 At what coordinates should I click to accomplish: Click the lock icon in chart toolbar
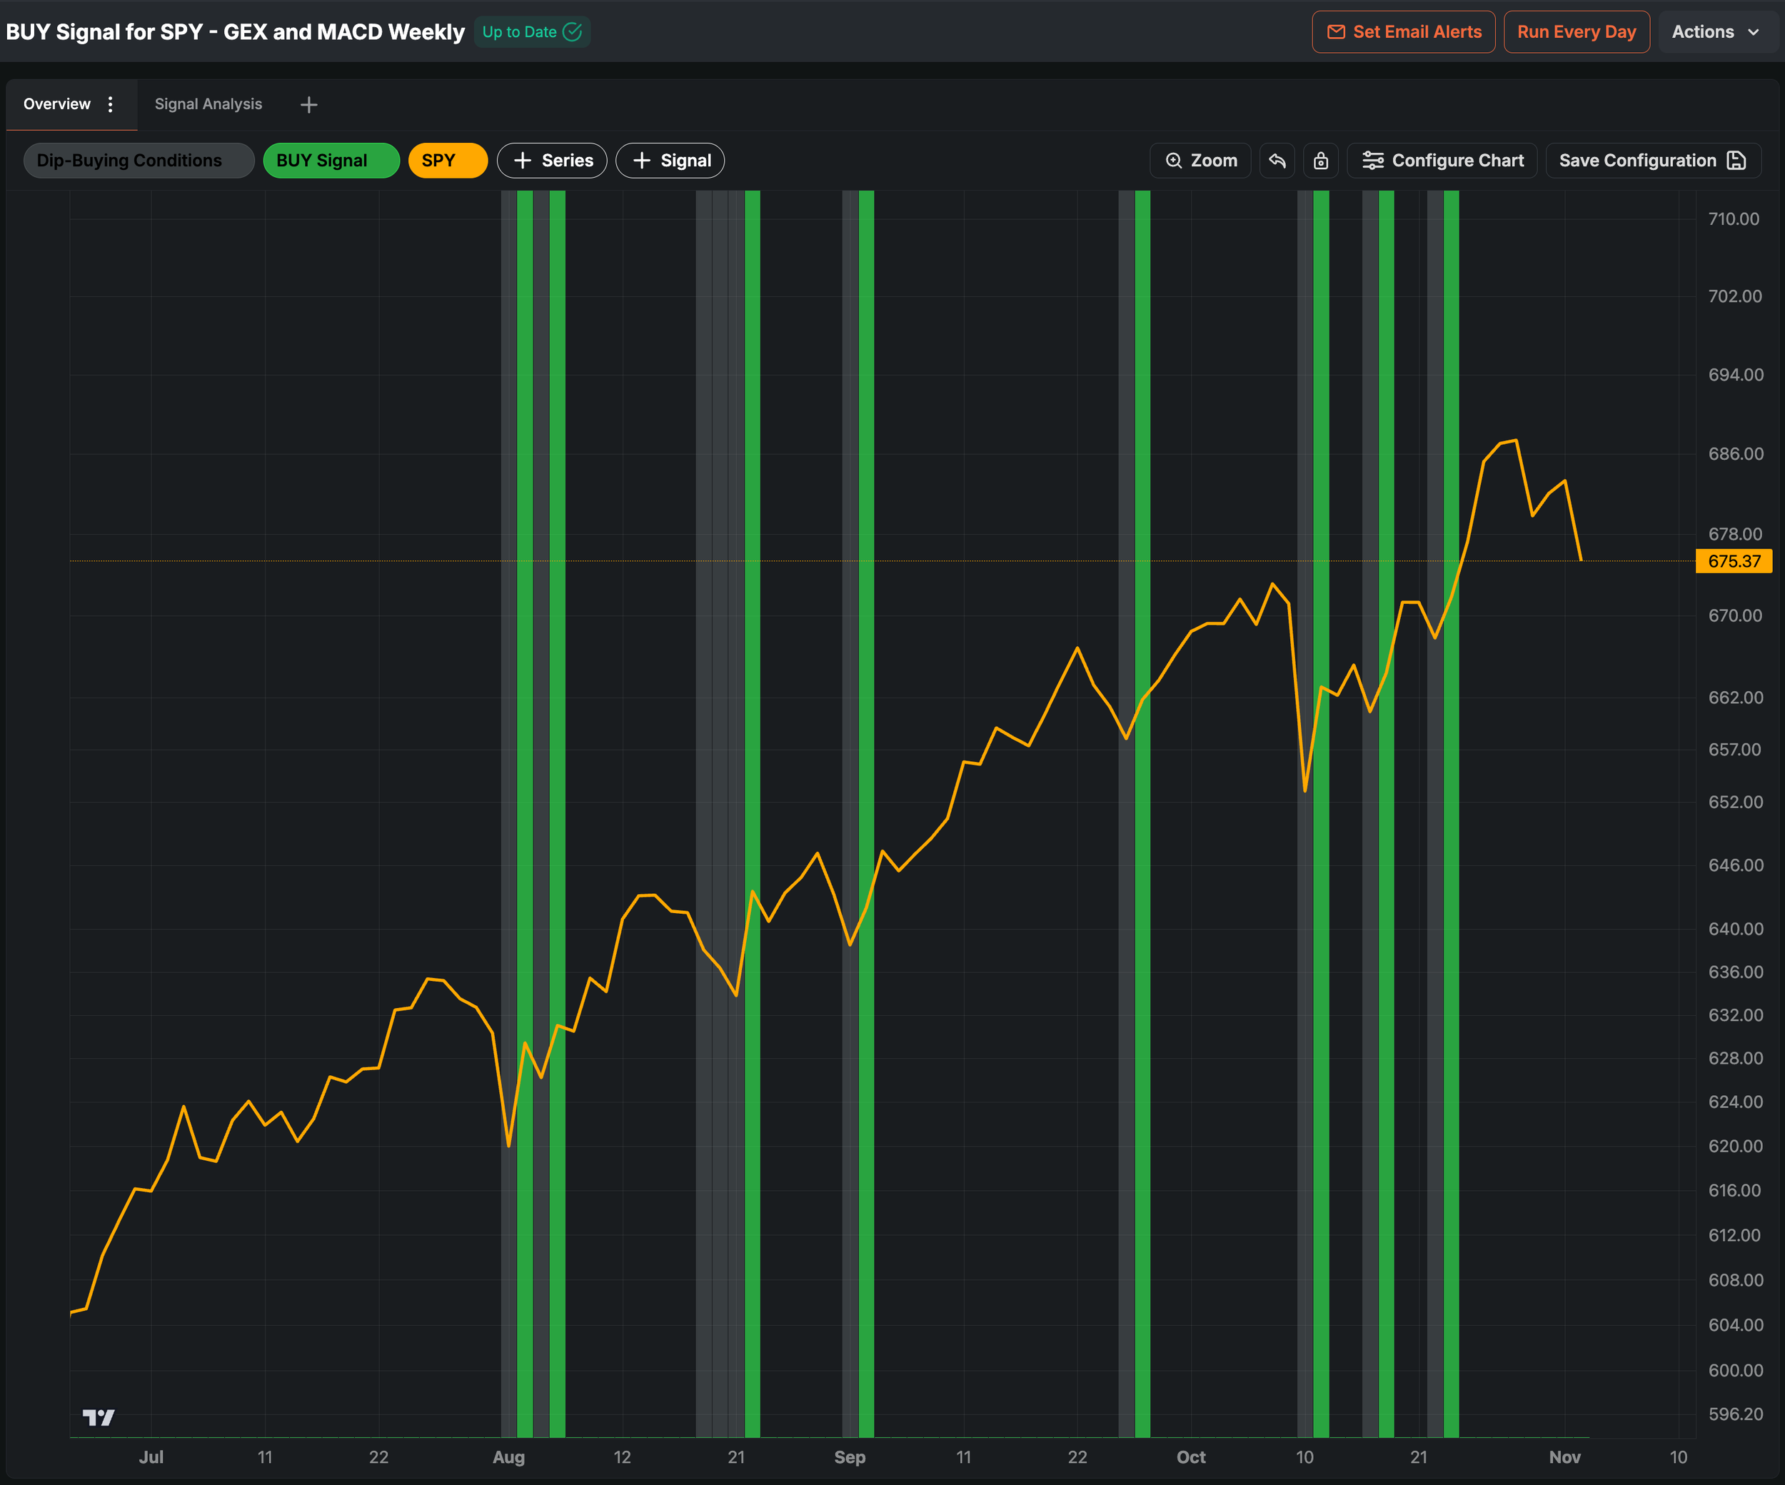click(1320, 161)
